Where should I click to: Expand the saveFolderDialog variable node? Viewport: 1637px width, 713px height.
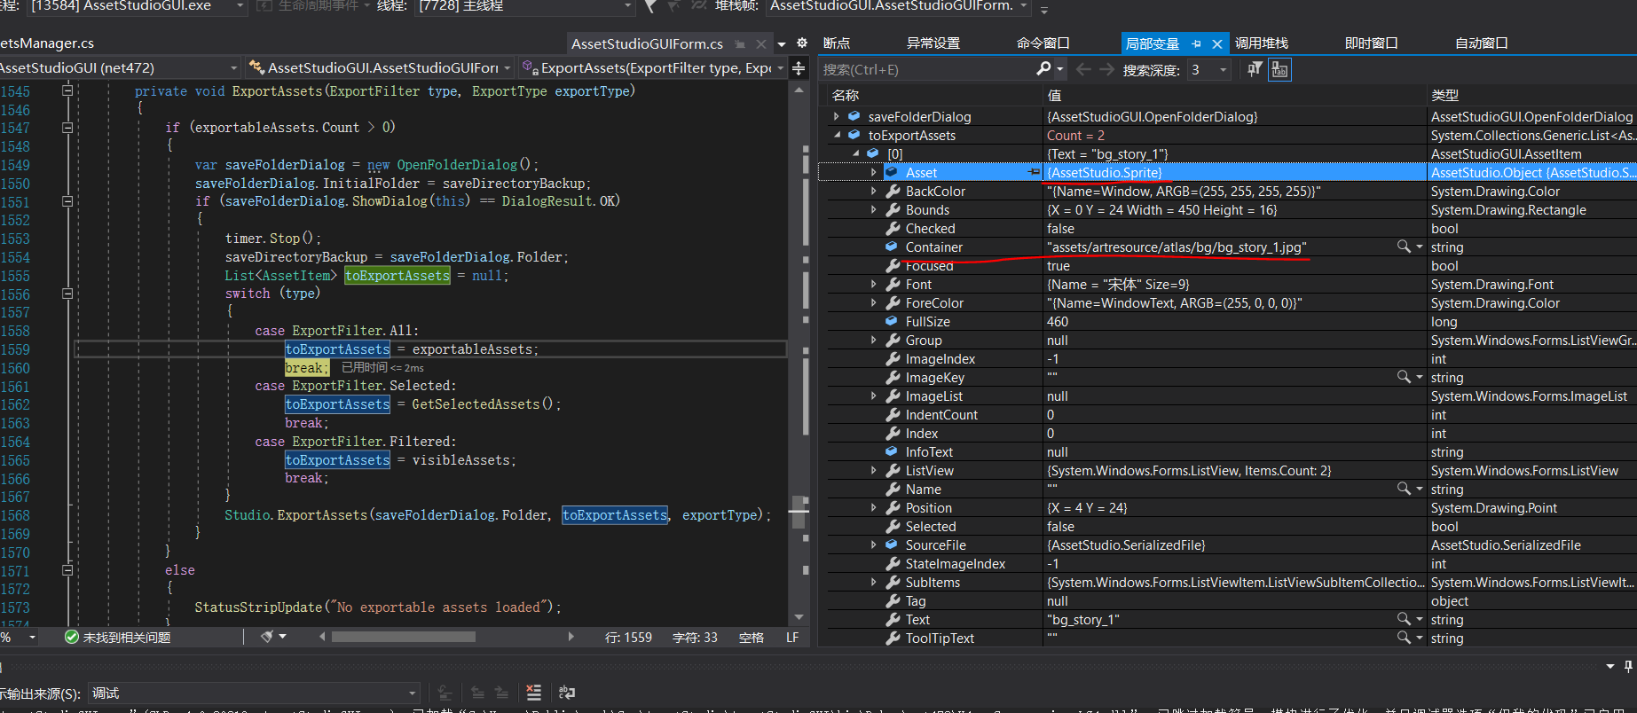(x=836, y=116)
